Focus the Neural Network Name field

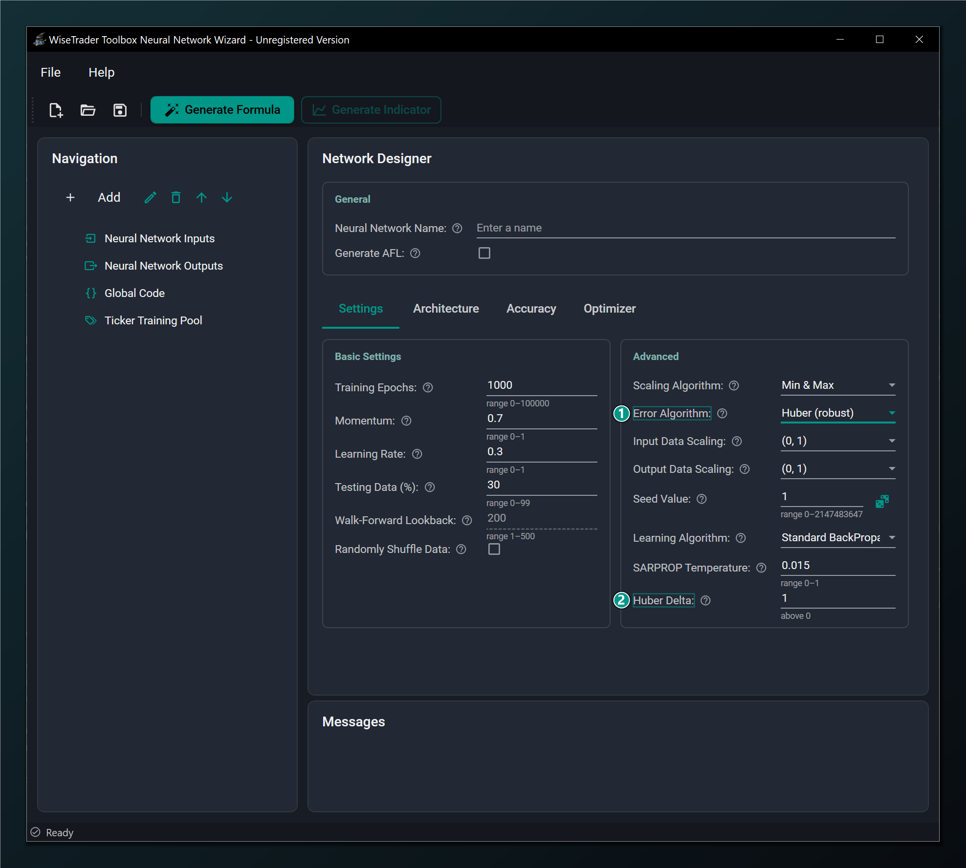686,228
